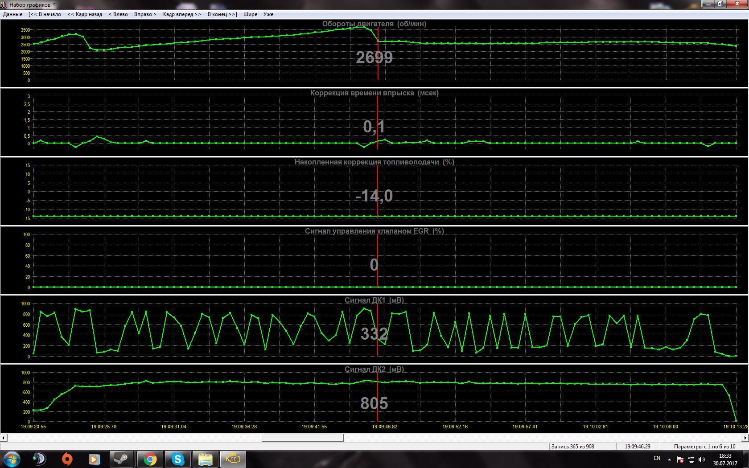This screenshot has height=468, width=749.
Task: Move the cursor right with Вправо
Action: (145, 14)
